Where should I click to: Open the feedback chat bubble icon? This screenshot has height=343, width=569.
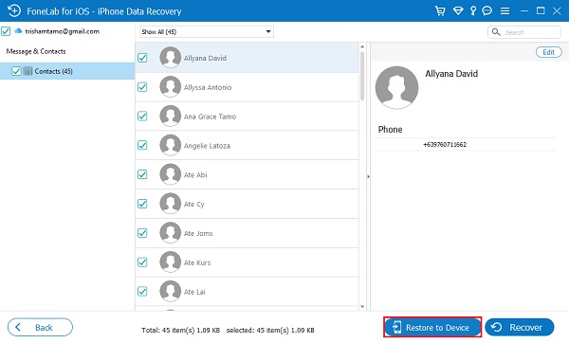(x=487, y=10)
